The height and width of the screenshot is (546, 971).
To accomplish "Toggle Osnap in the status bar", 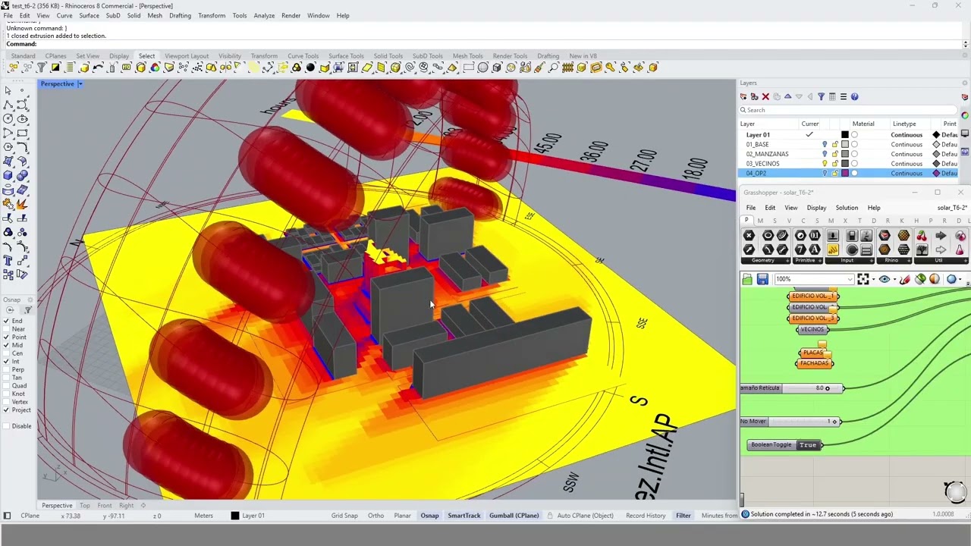I will tap(429, 516).
